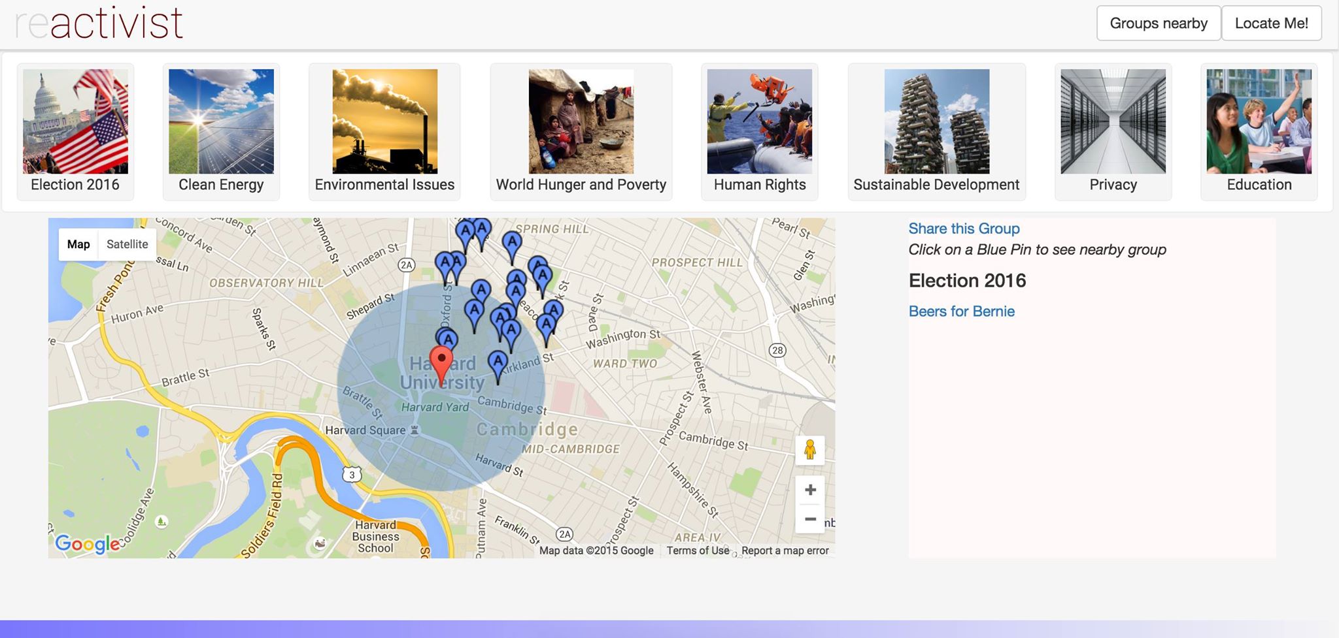Choose the Clean Energy category
Viewport: 1339px width, 638px height.
click(x=221, y=132)
